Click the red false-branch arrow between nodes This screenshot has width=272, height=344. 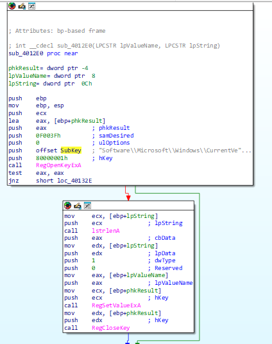[x=128, y=197]
